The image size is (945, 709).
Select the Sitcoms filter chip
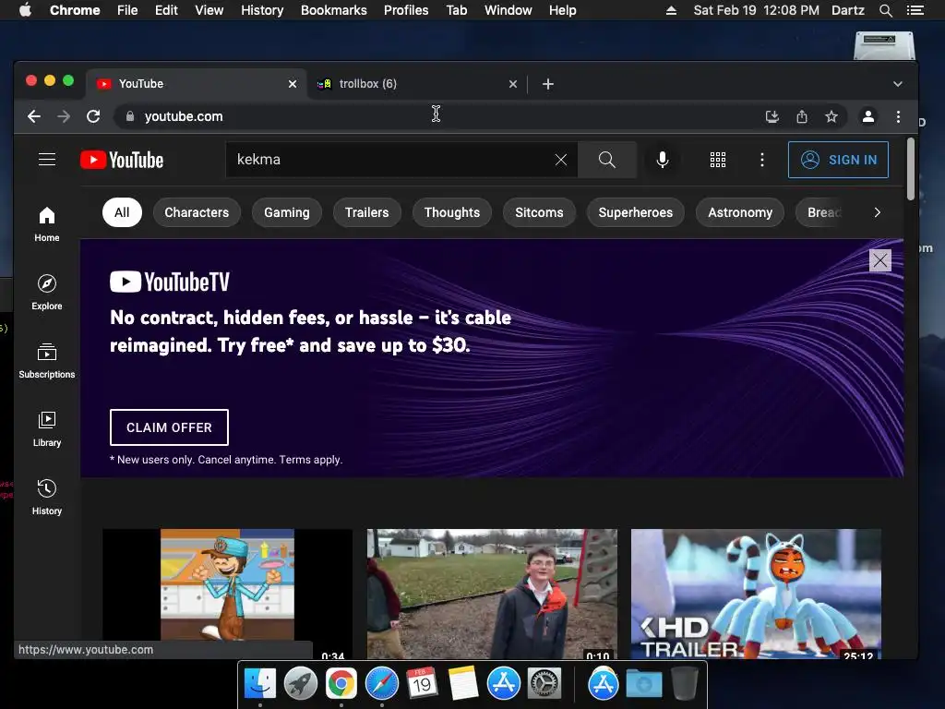pyautogui.click(x=539, y=212)
